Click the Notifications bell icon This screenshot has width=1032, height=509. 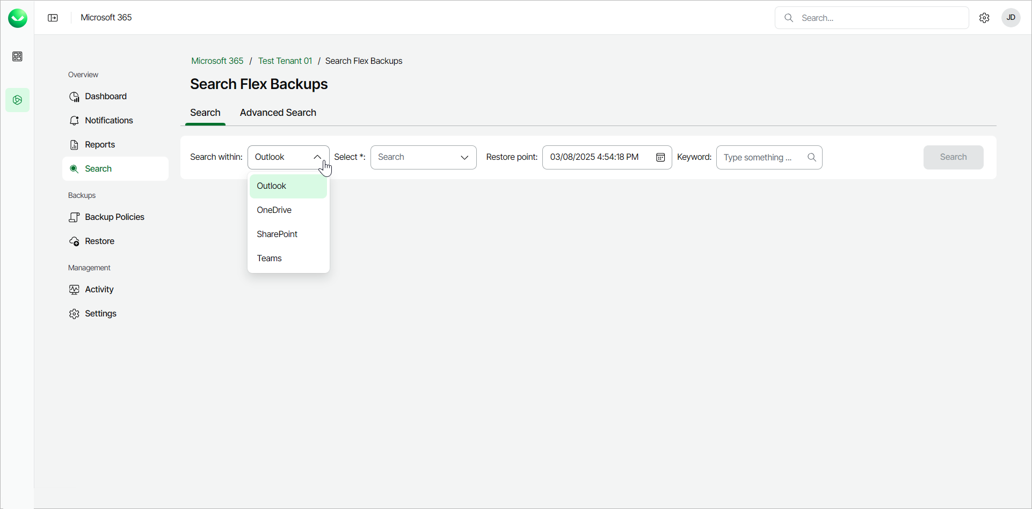tap(74, 121)
